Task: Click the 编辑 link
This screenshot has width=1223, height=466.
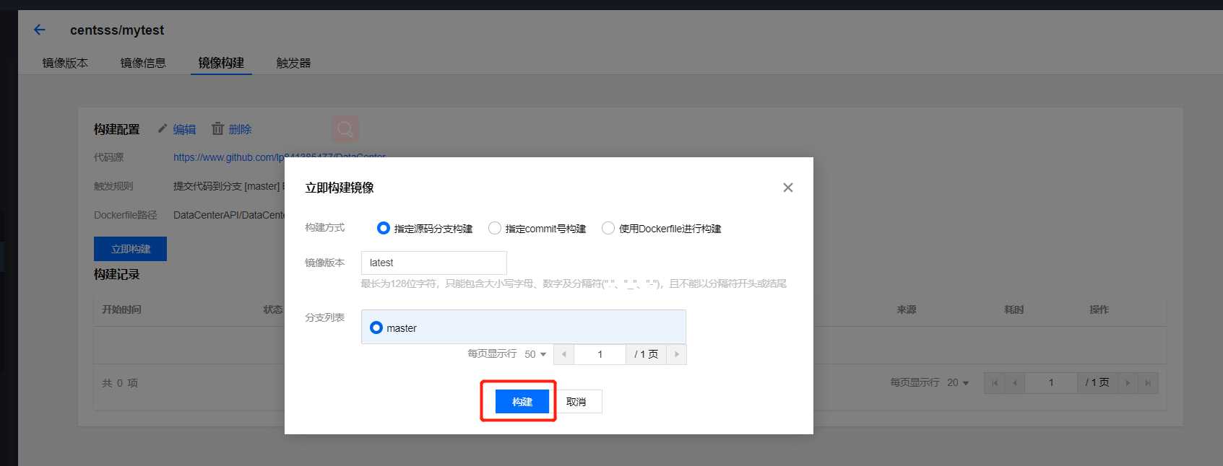Action: (184, 129)
